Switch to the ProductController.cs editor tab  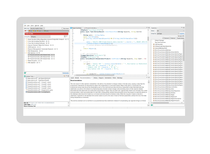pos(91,28)
